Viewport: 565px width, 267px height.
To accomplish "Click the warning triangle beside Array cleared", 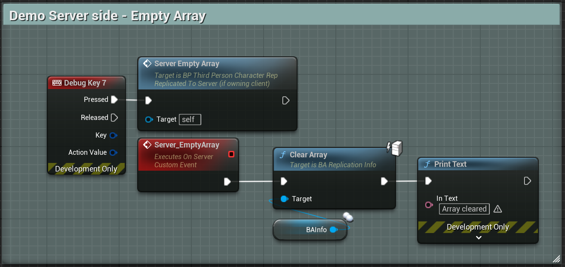I will pos(497,209).
